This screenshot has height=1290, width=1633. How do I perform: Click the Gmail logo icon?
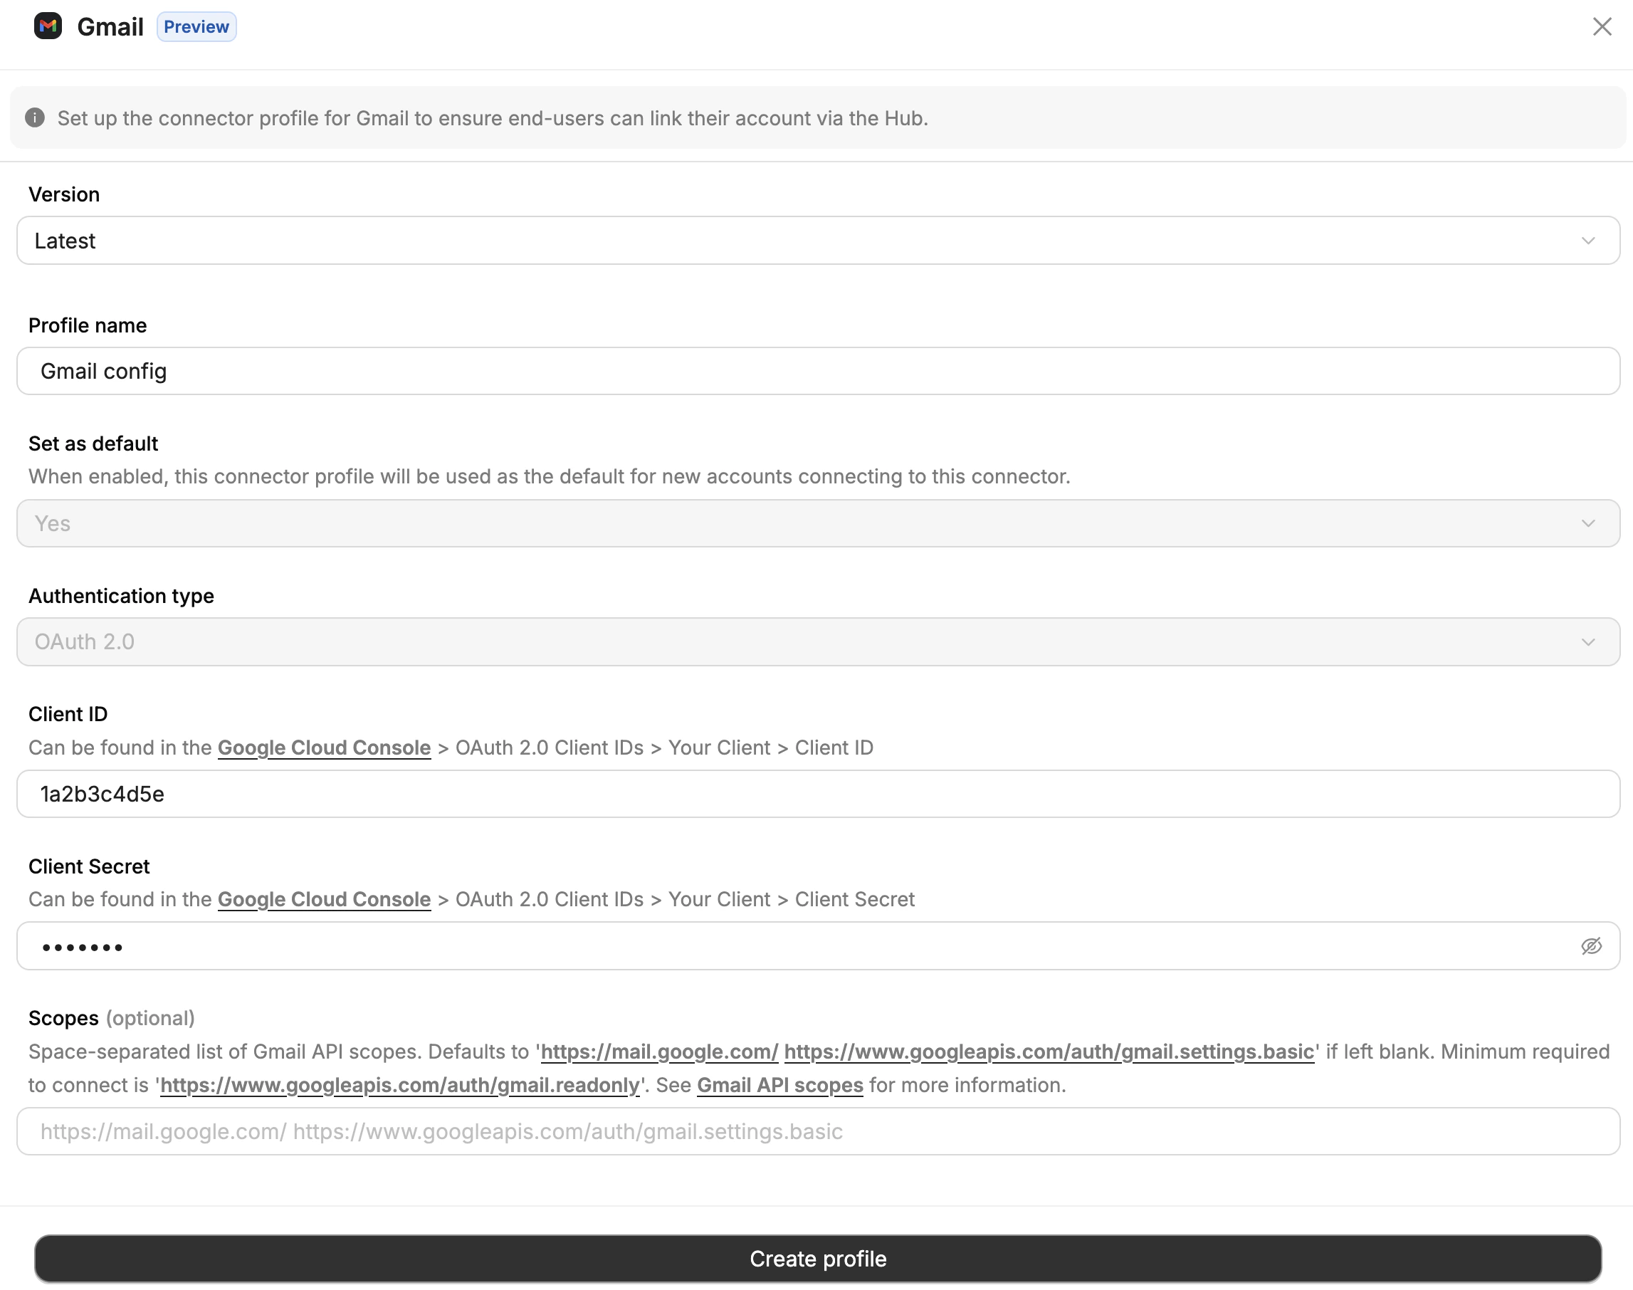[x=48, y=26]
